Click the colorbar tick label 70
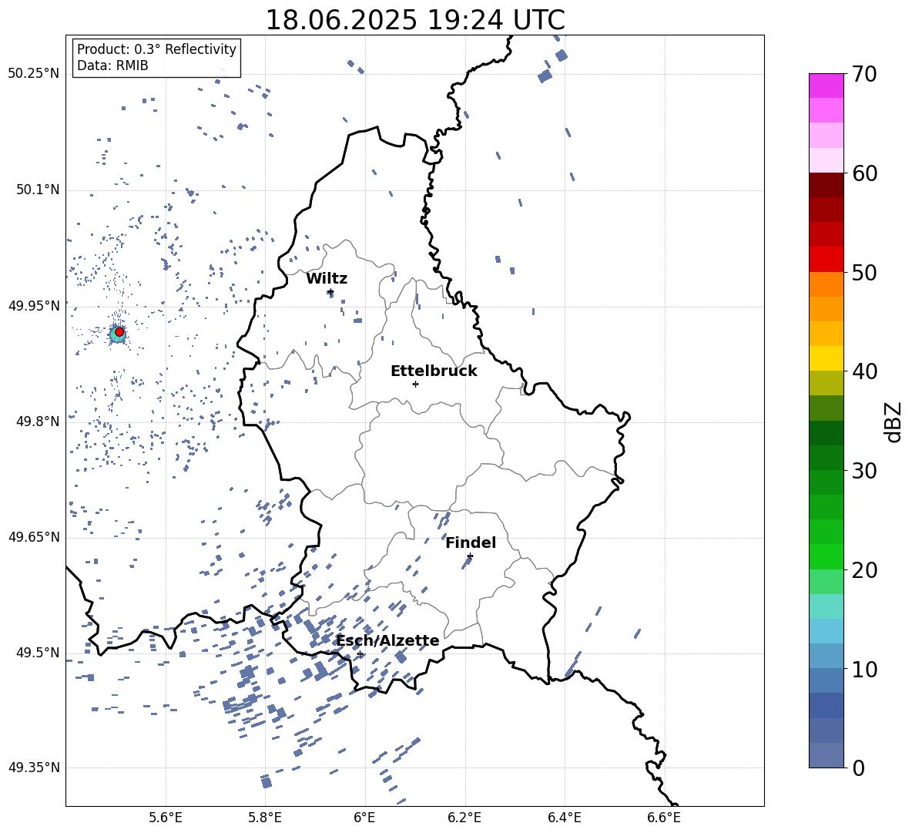The width and height of the screenshot is (912, 833). coord(865,75)
